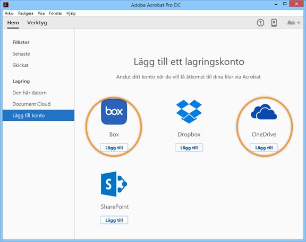This screenshot has height=242, width=306.
Task: Open the Arkiv menu
Action: click(x=9, y=13)
